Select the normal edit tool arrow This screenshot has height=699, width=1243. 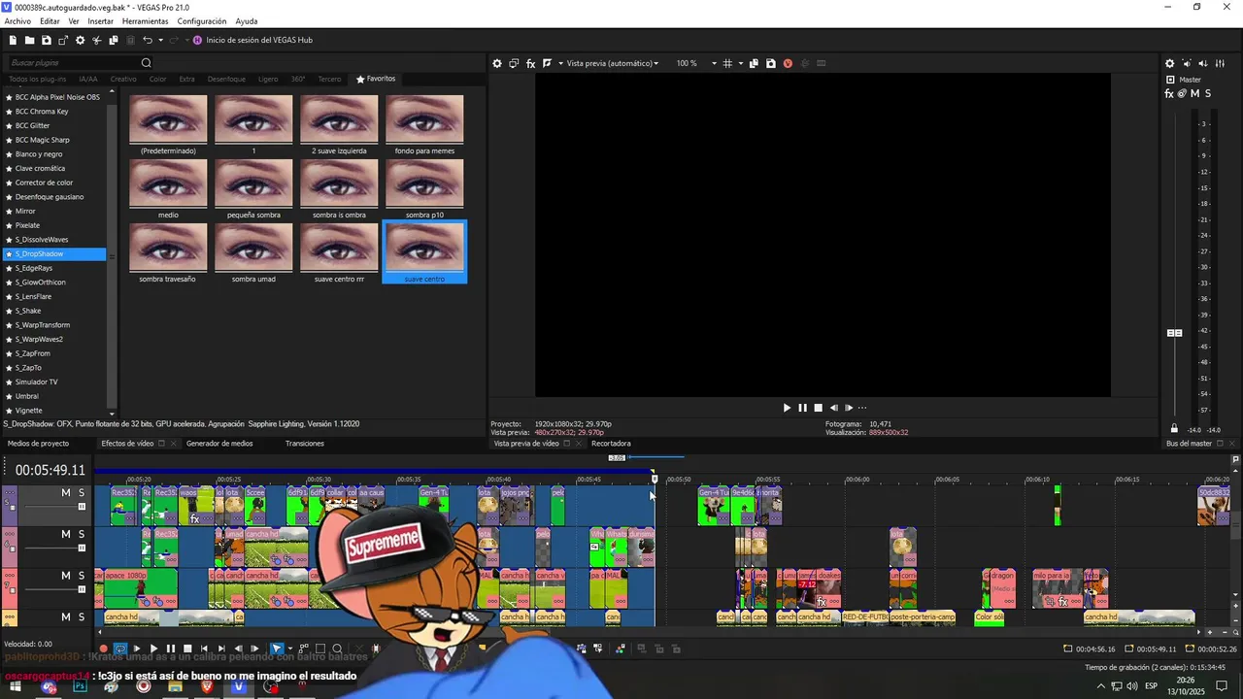277,649
